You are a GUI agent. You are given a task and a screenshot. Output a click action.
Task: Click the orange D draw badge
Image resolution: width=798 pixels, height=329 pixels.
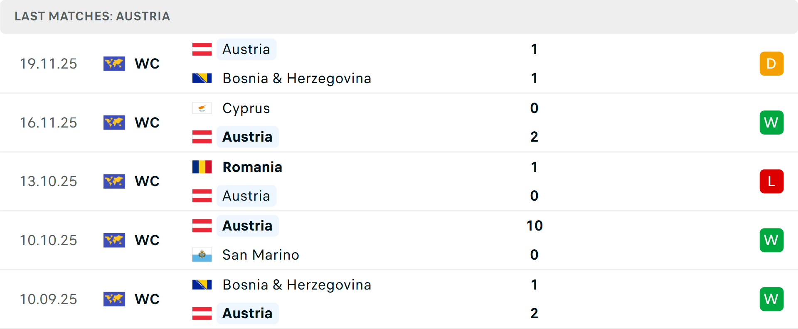pos(771,64)
